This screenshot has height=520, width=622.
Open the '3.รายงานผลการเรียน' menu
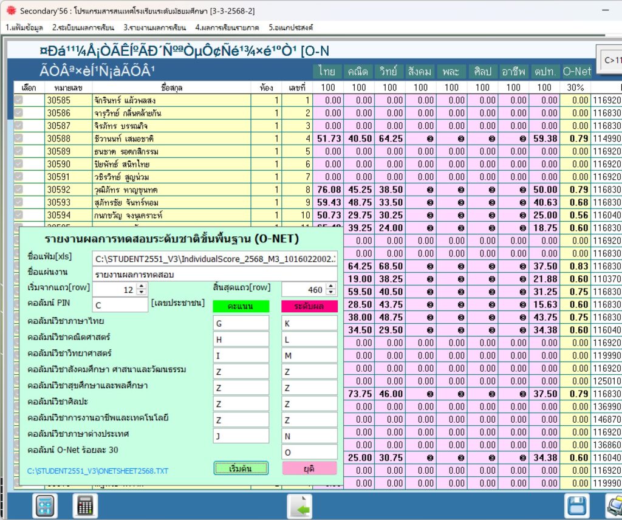[154, 27]
